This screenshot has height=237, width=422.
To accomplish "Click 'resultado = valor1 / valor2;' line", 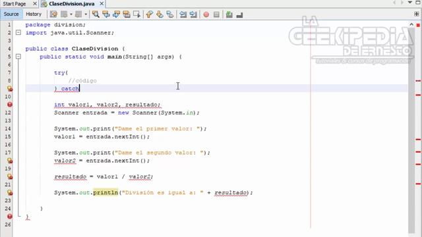I will 104,176.
